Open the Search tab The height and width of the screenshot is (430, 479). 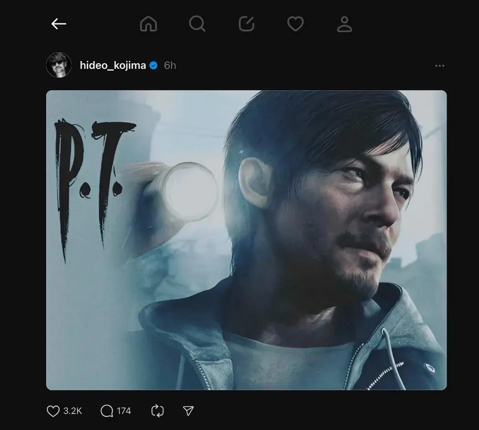[x=197, y=24]
